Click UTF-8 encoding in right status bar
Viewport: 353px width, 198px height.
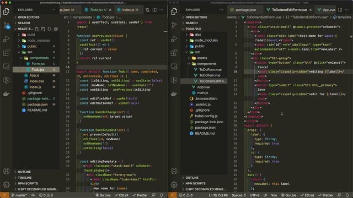pyautogui.click(x=255, y=195)
